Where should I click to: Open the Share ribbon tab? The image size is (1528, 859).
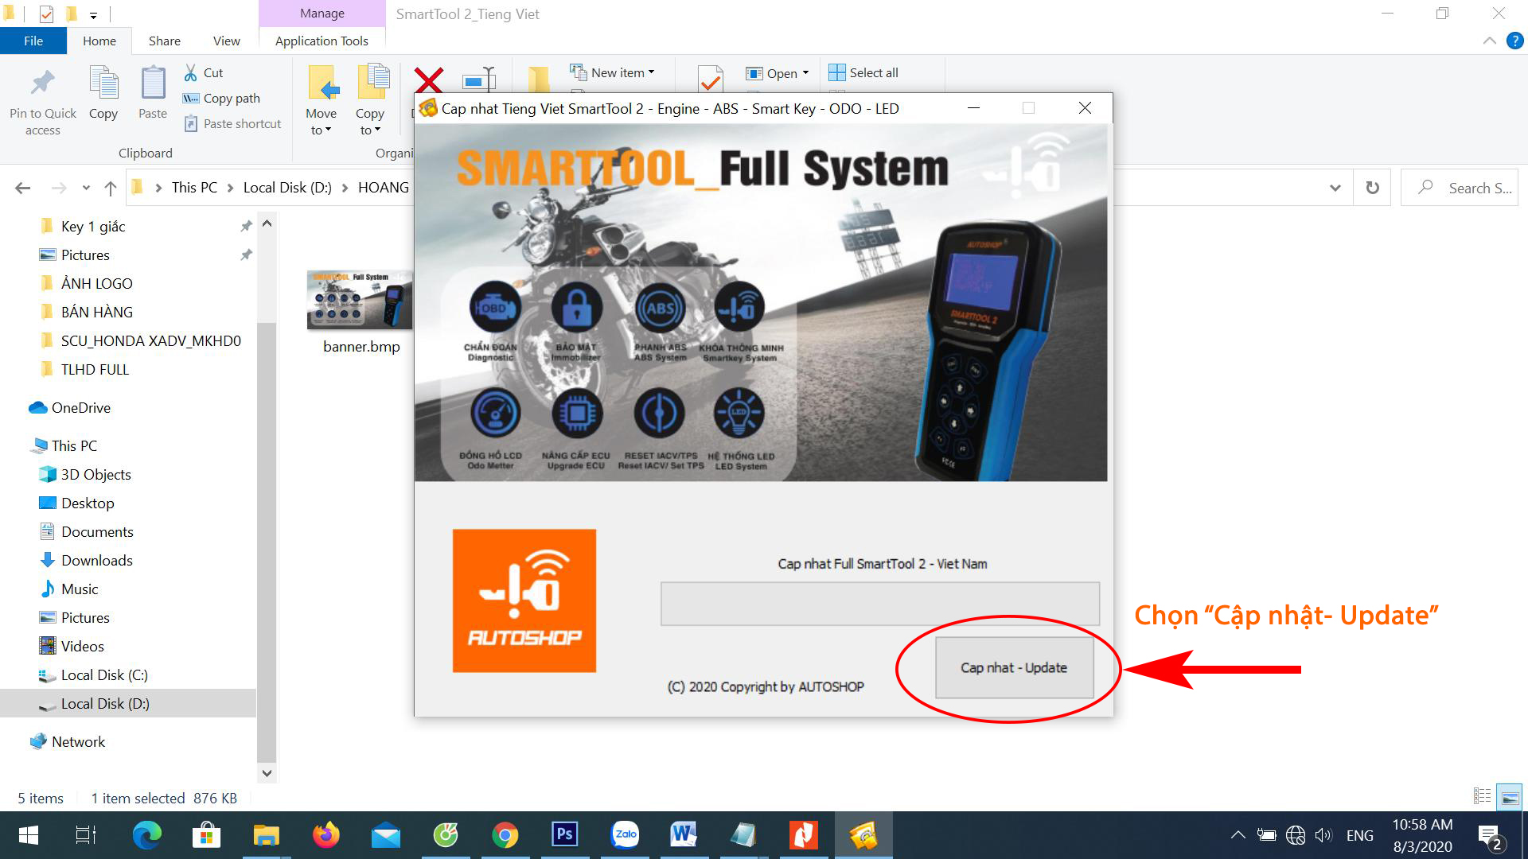pos(164,41)
